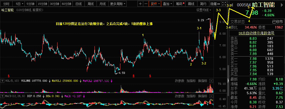The width and height of the screenshot is (285, 109).
Task: Open 筹码 chip distribution
Action: click(x=179, y=4)
